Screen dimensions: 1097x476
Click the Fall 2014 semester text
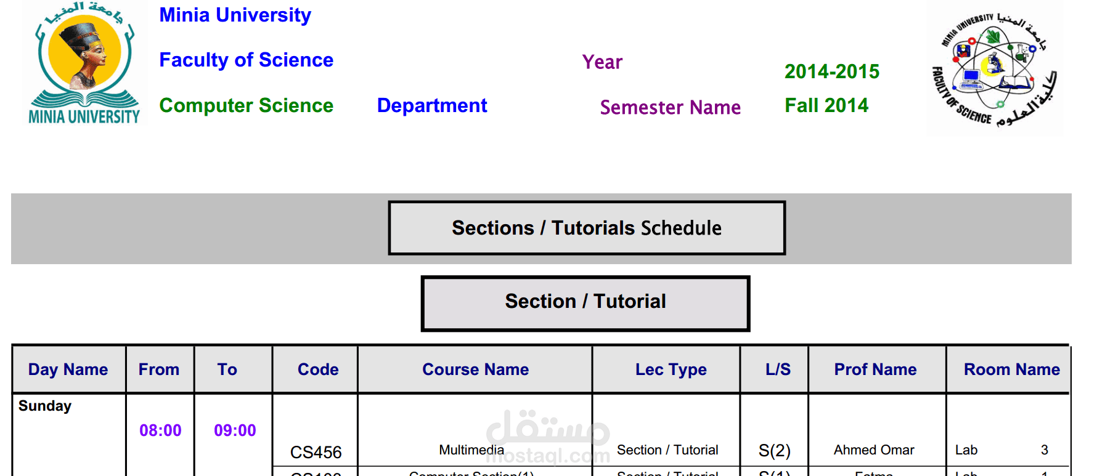pyautogui.click(x=826, y=106)
